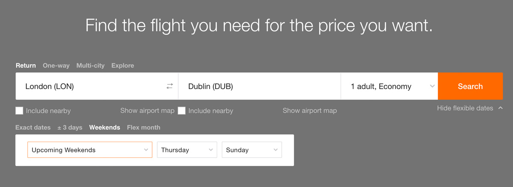Swap origin and destination with arrows icon
This screenshot has height=187, width=513.
click(170, 86)
